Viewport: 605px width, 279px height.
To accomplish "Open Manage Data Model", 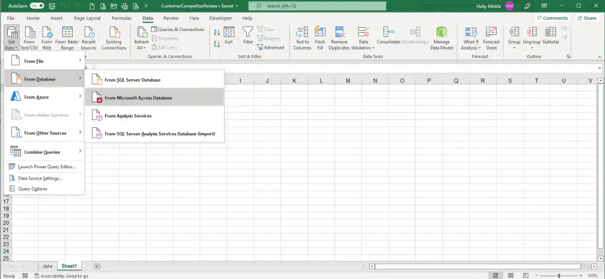I will tap(441, 38).
